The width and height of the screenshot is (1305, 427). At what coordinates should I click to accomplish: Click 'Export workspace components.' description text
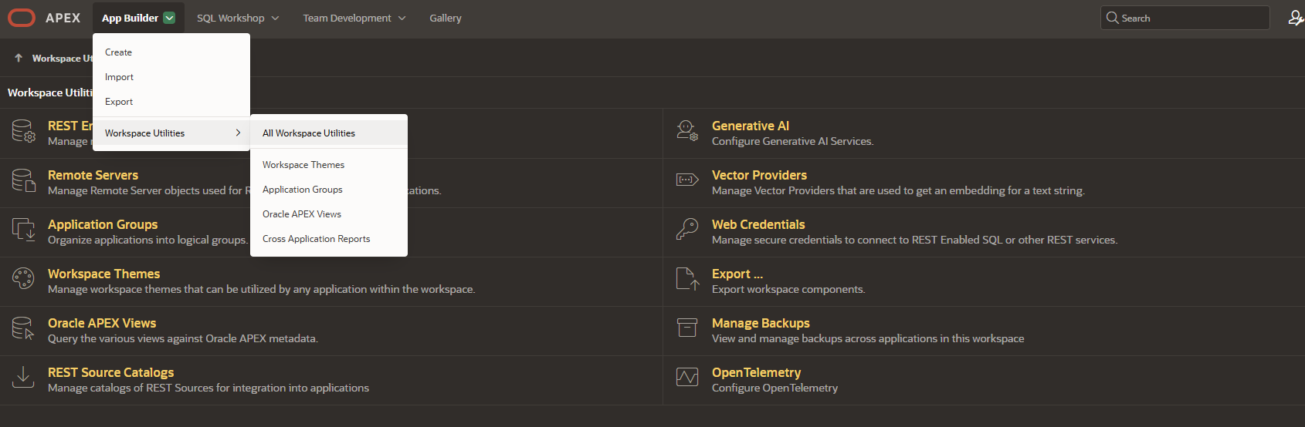click(788, 289)
